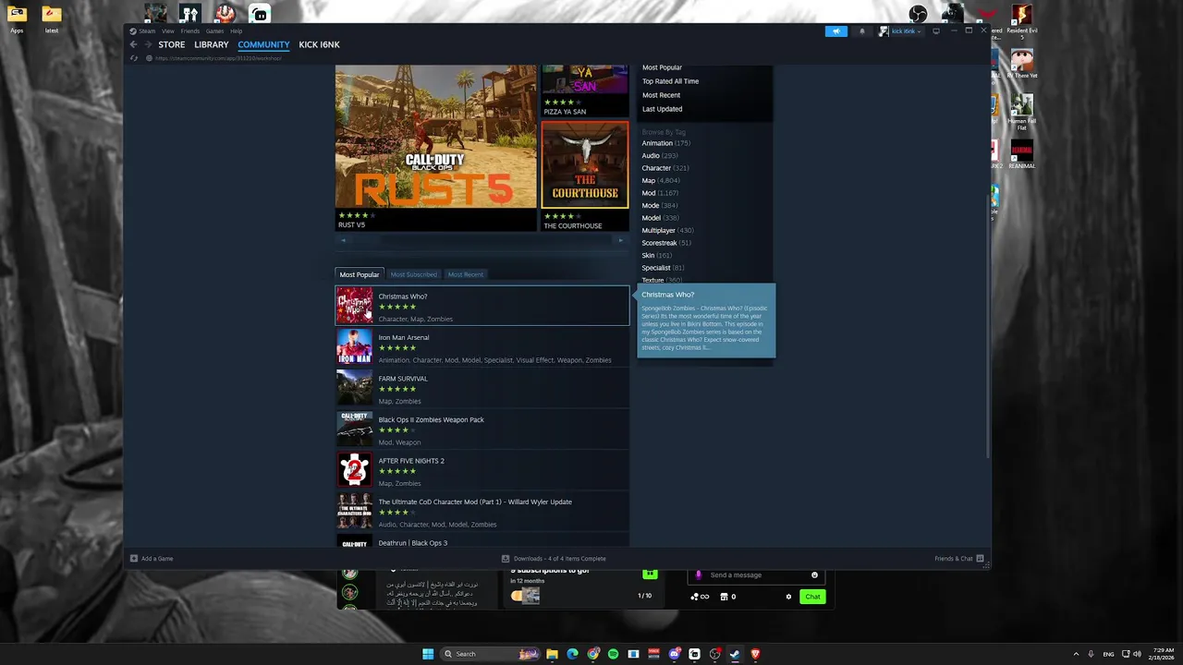Open the View menu
The image size is (1183, 665).
click(168, 30)
